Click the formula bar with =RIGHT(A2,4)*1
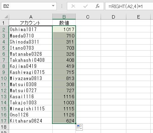 129,6
